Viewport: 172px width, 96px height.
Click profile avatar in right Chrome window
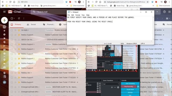point(166,2)
